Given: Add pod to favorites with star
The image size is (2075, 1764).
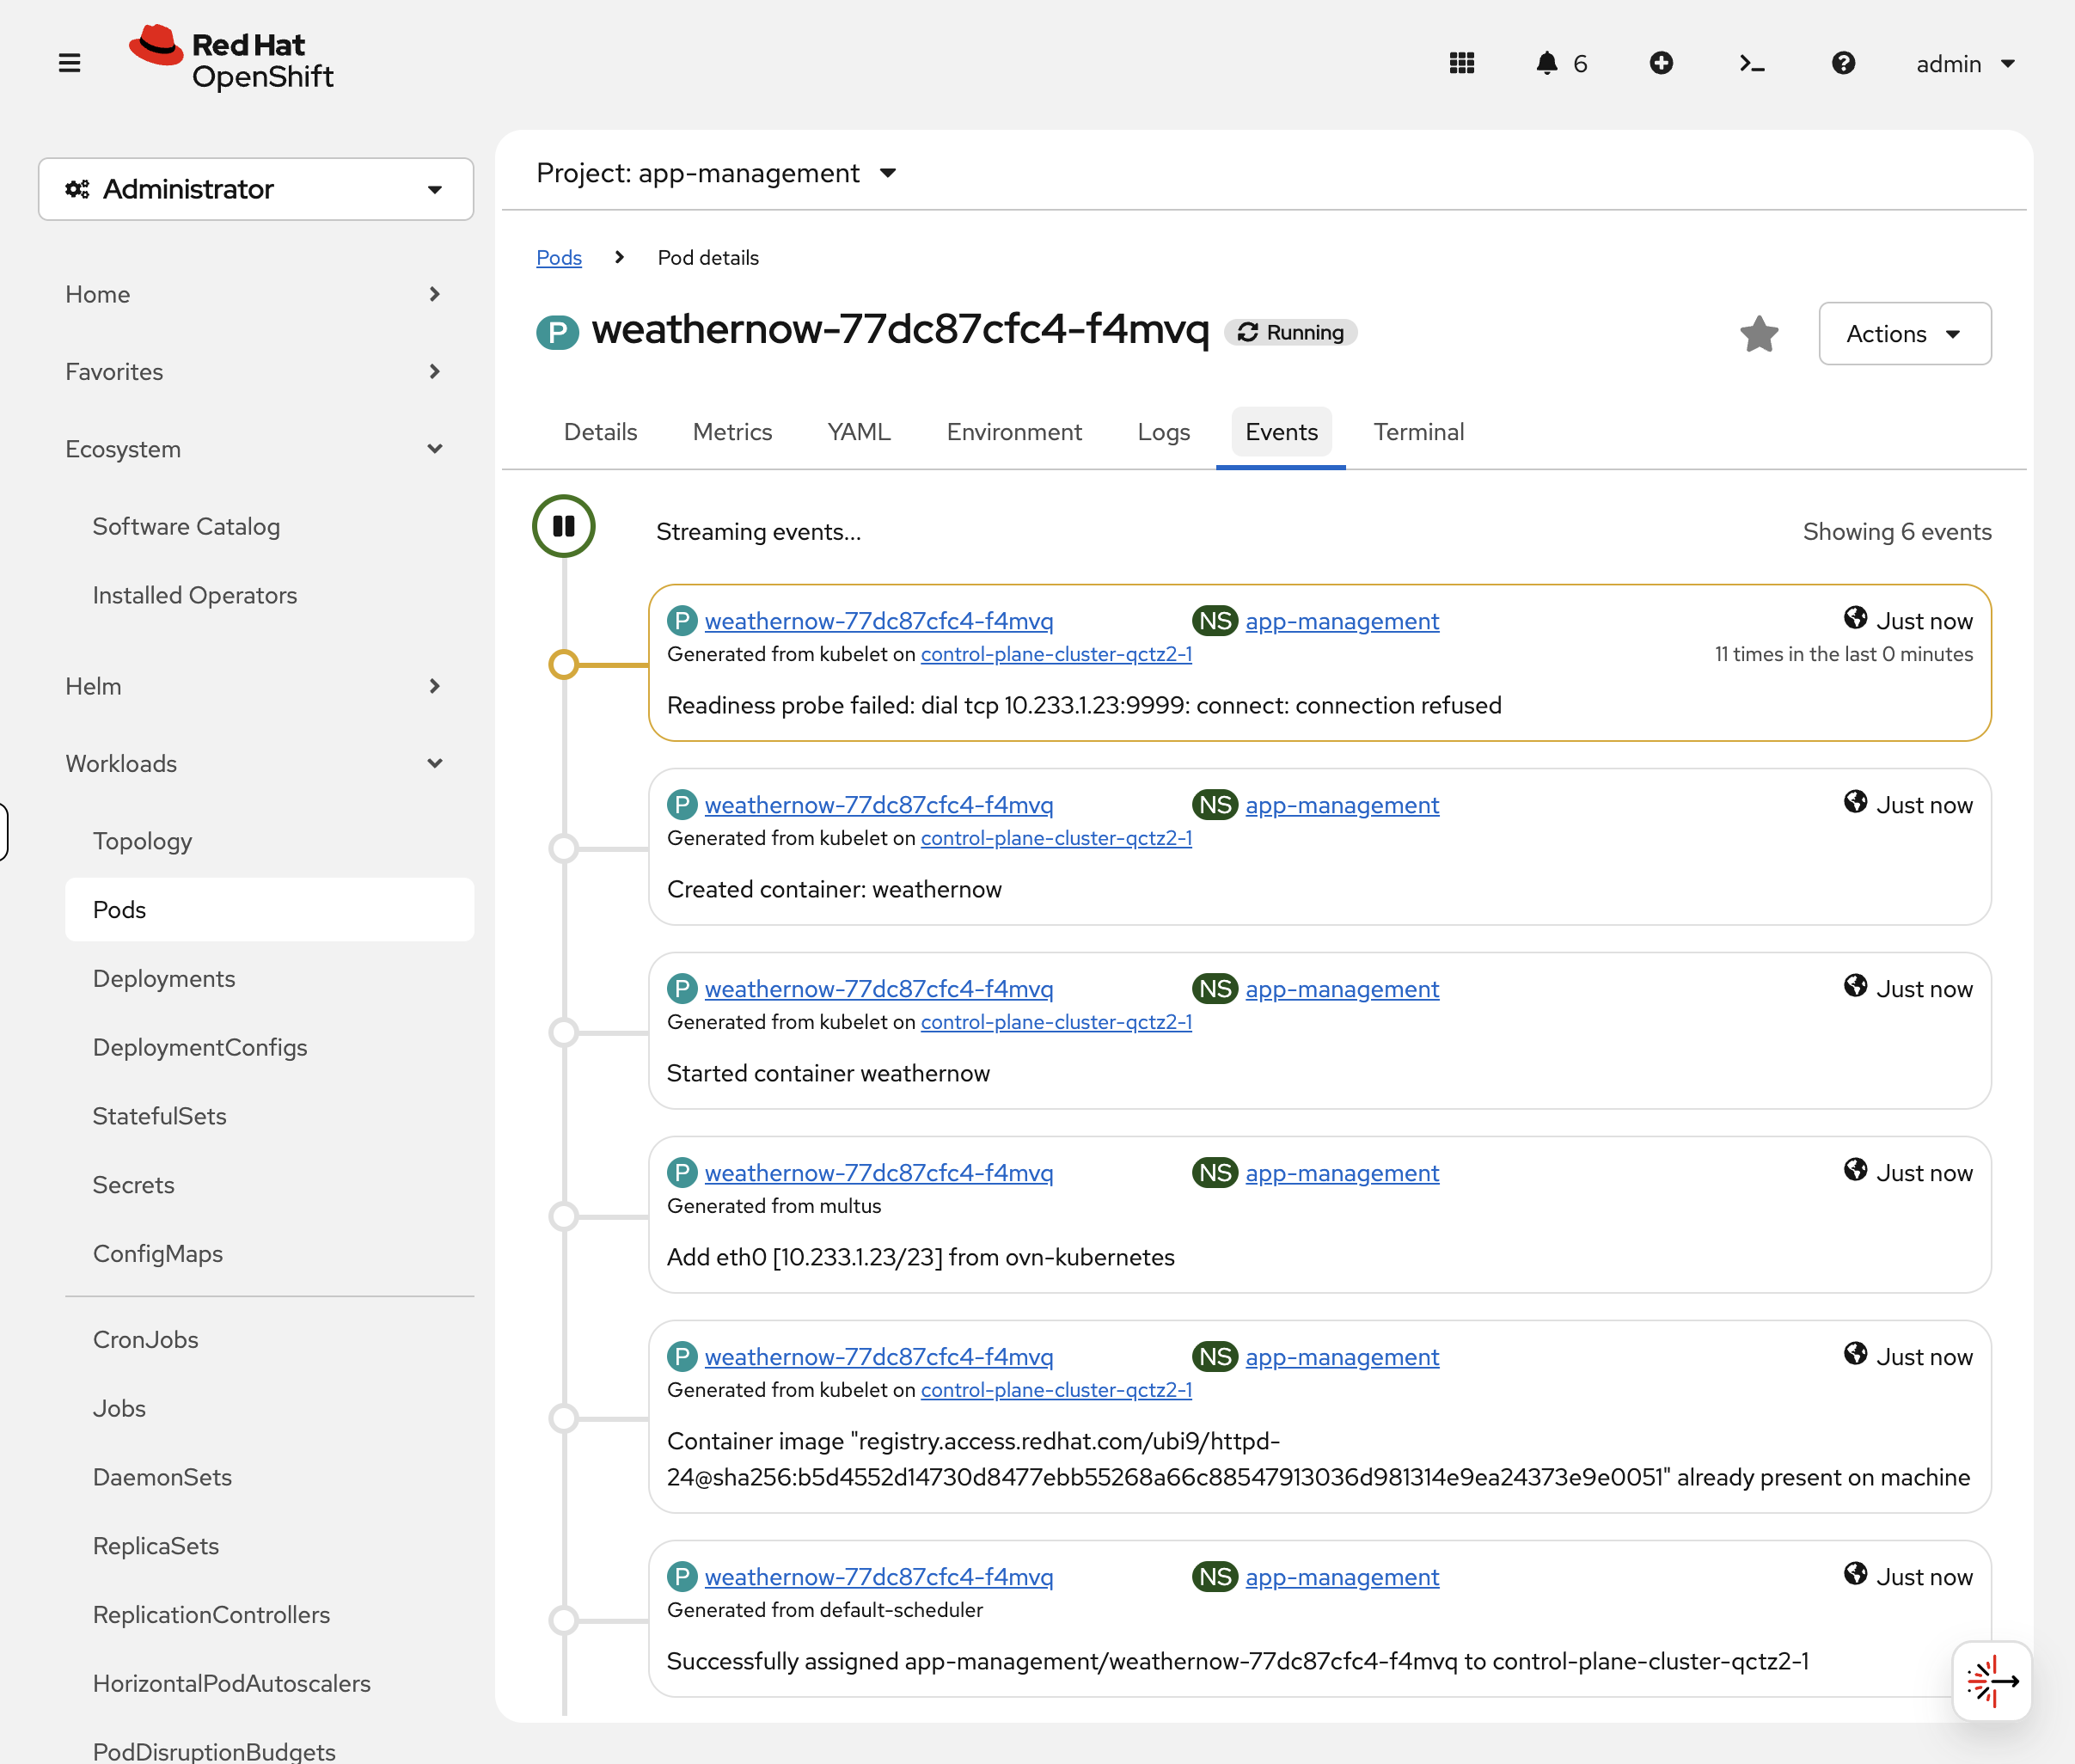Looking at the screenshot, I should click(x=1759, y=333).
